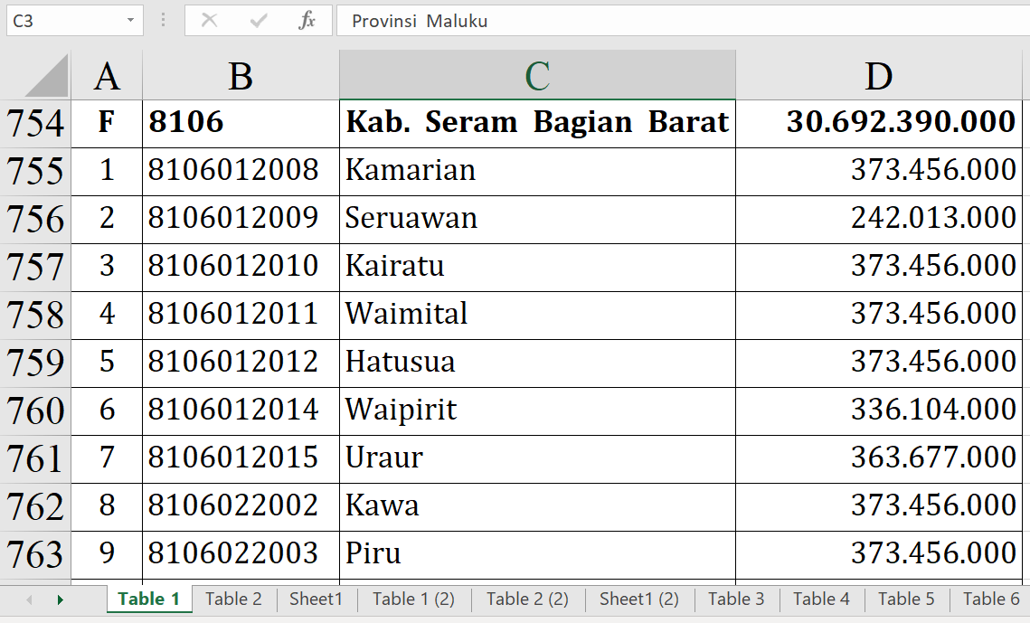The width and height of the screenshot is (1030, 623).
Task: Click the Cancel X icon in formula bar
Action: [209, 21]
